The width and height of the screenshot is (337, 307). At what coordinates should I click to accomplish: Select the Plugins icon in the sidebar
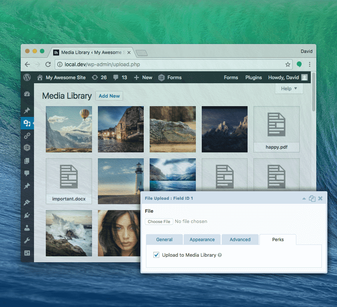(27, 215)
